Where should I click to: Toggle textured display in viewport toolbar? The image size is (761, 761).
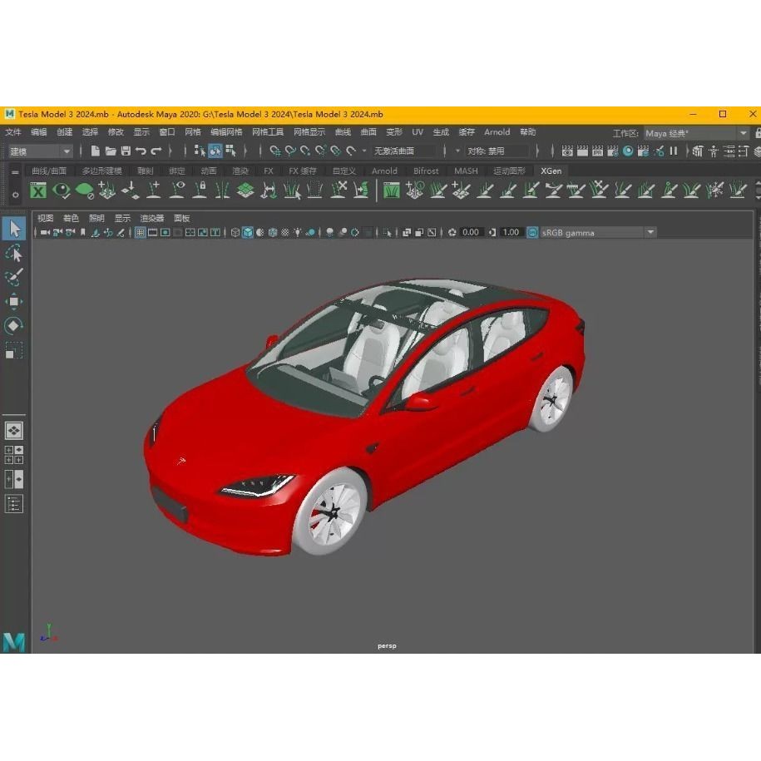click(x=285, y=233)
